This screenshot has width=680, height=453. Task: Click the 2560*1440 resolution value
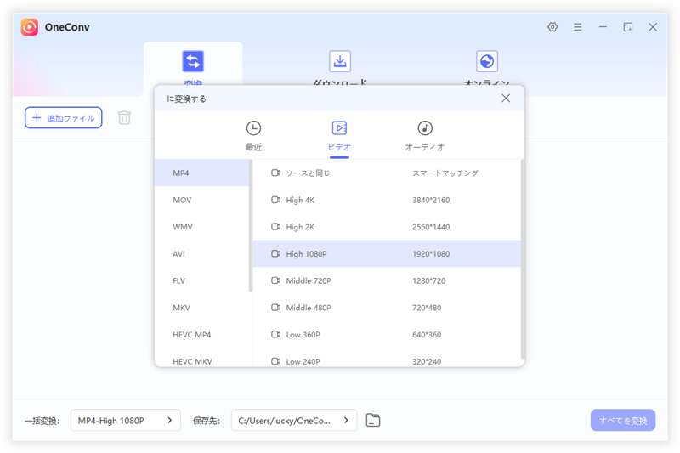click(x=431, y=227)
